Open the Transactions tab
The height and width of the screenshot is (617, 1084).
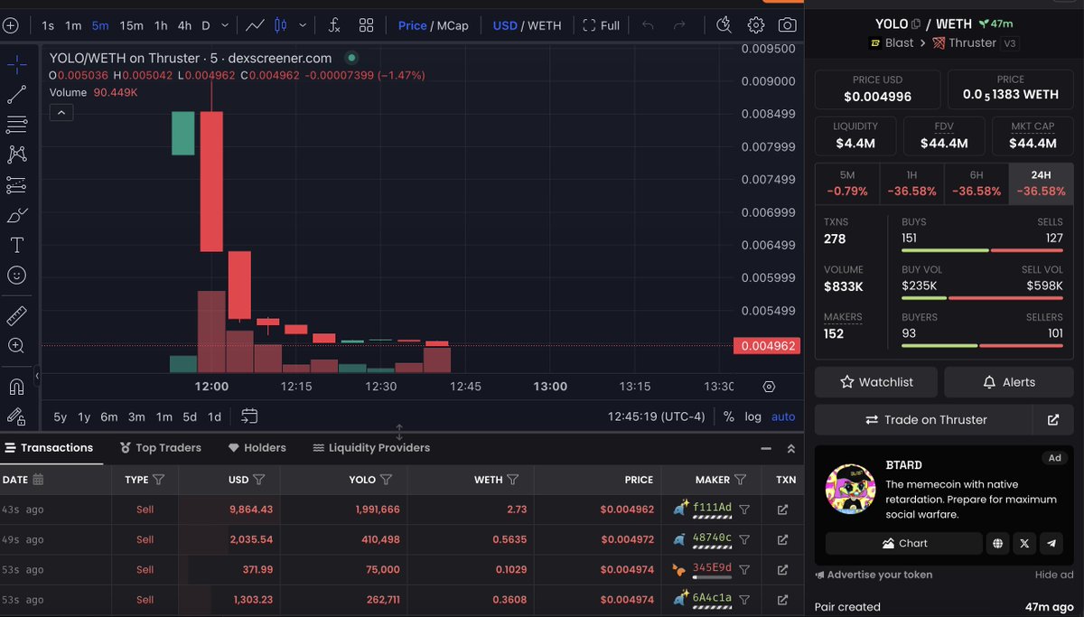(49, 448)
